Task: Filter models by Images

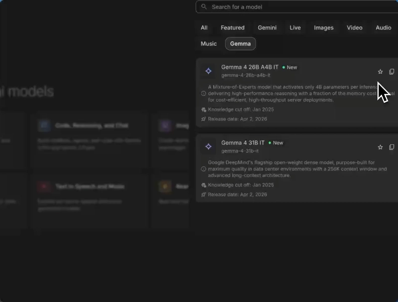Action: (x=323, y=28)
